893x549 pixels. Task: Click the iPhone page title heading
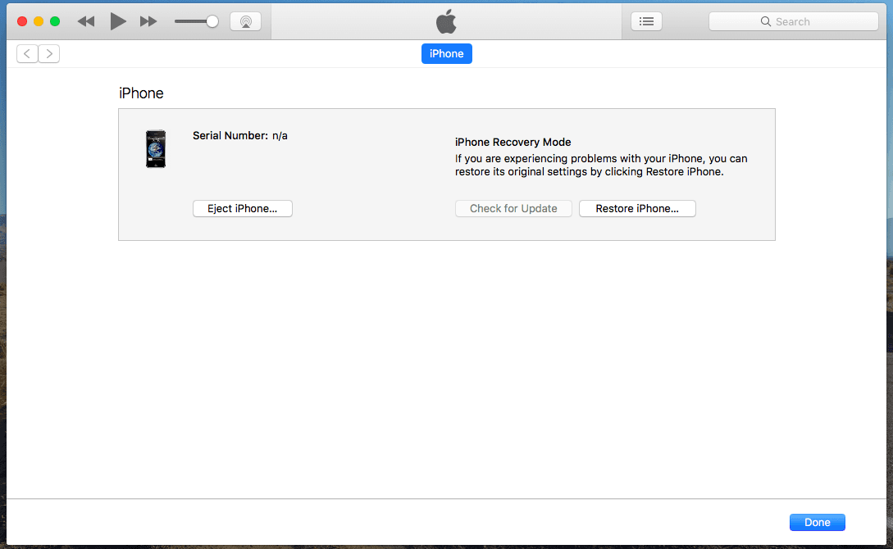pyautogui.click(x=141, y=93)
